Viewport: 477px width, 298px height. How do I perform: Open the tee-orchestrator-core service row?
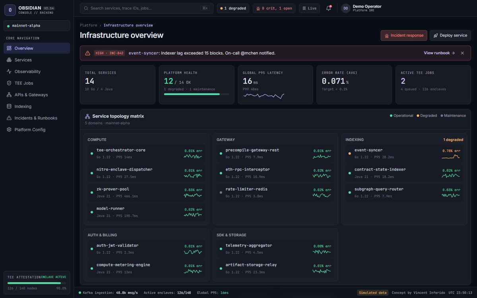pyautogui.click(x=146, y=153)
